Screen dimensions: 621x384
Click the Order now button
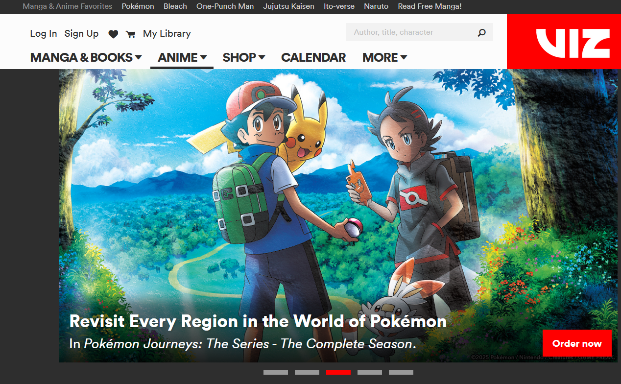[577, 343]
